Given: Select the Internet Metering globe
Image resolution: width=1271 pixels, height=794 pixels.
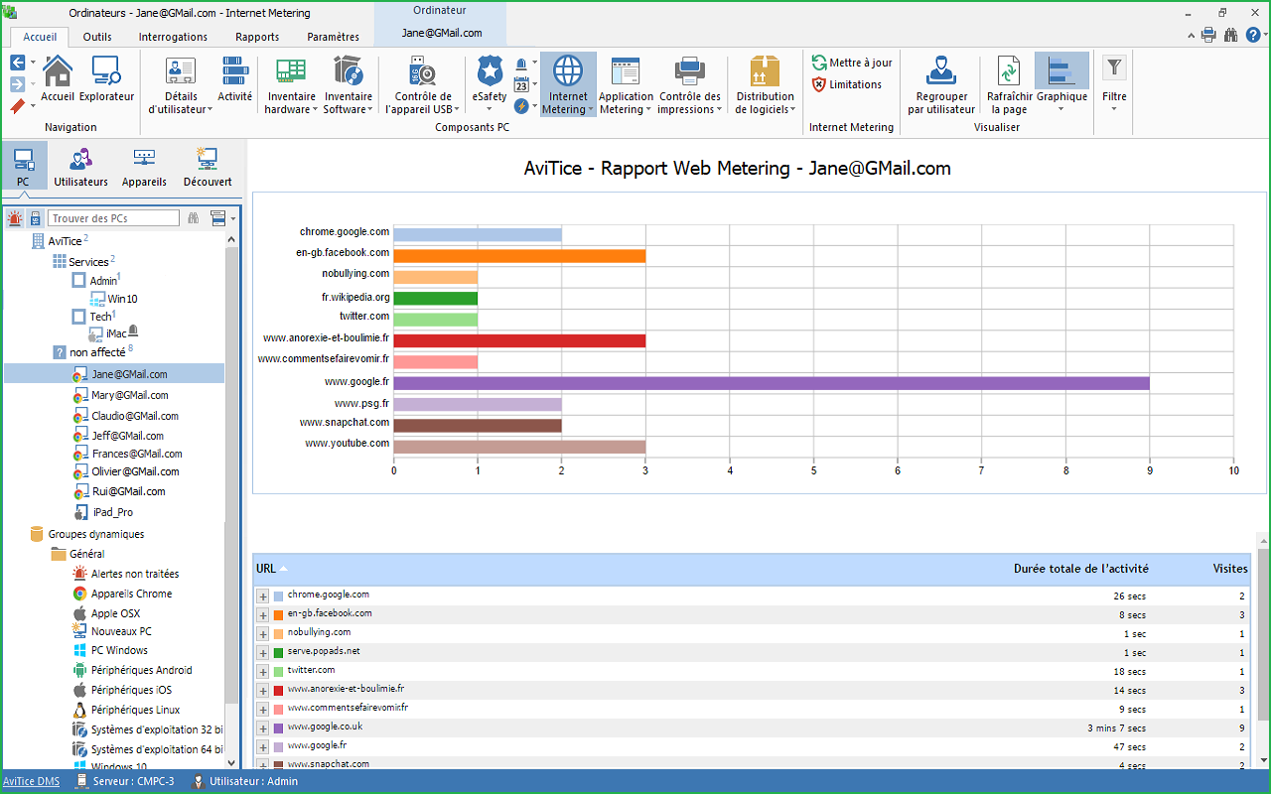Looking at the screenshot, I should tap(568, 85).
